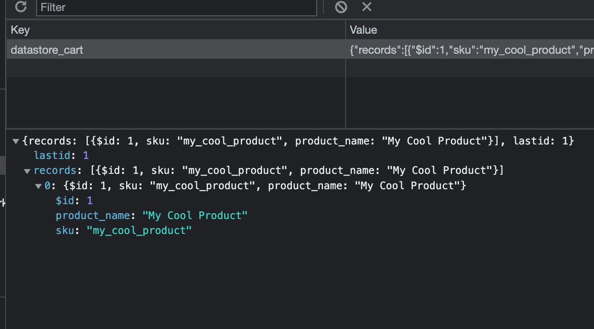594x329 pixels.
Task: Select the $id property in preview
Action: point(65,200)
